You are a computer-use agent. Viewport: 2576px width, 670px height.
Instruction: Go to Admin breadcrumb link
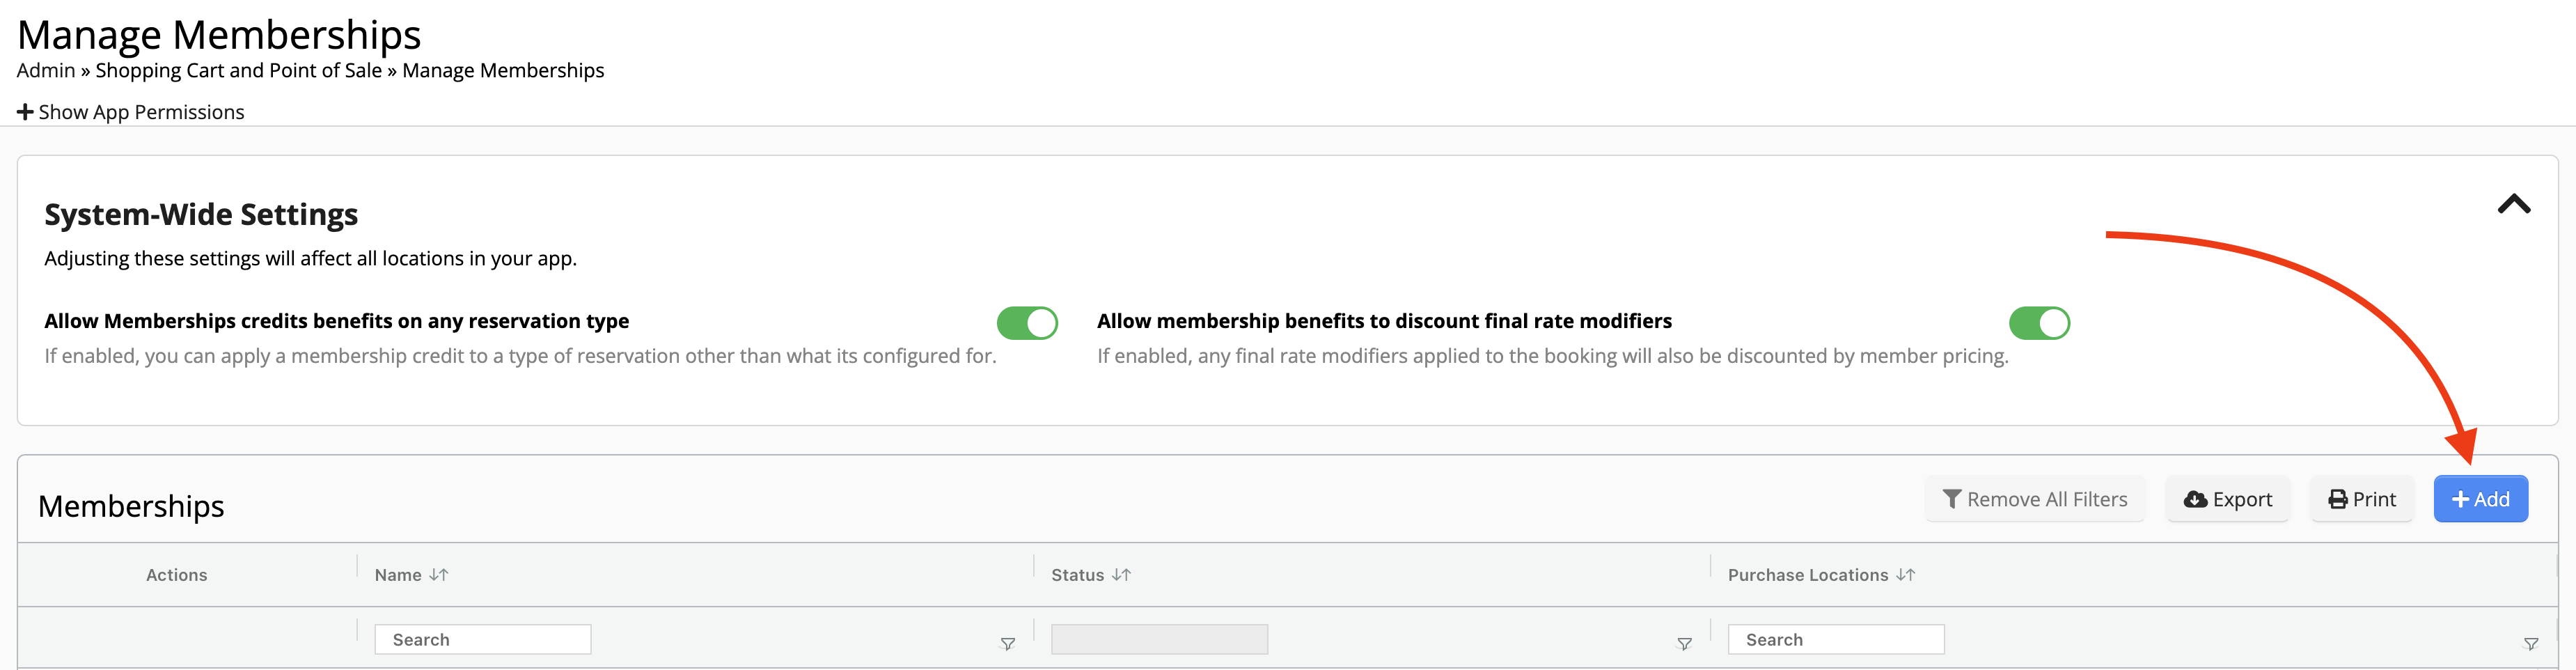[x=46, y=70]
